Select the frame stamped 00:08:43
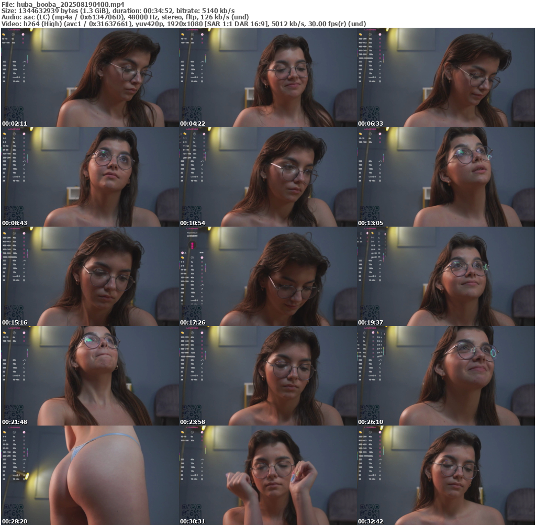 click(x=90, y=177)
